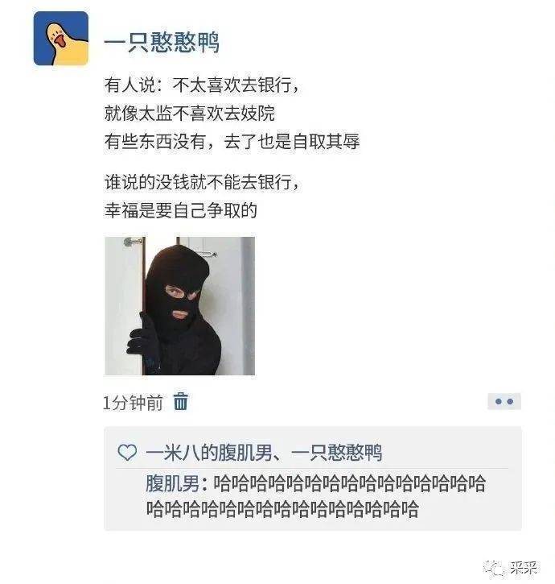The width and height of the screenshot is (555, 584).
Task: Select the line 有人说：不太喜欢去银行
Action: tap(202, 85)
